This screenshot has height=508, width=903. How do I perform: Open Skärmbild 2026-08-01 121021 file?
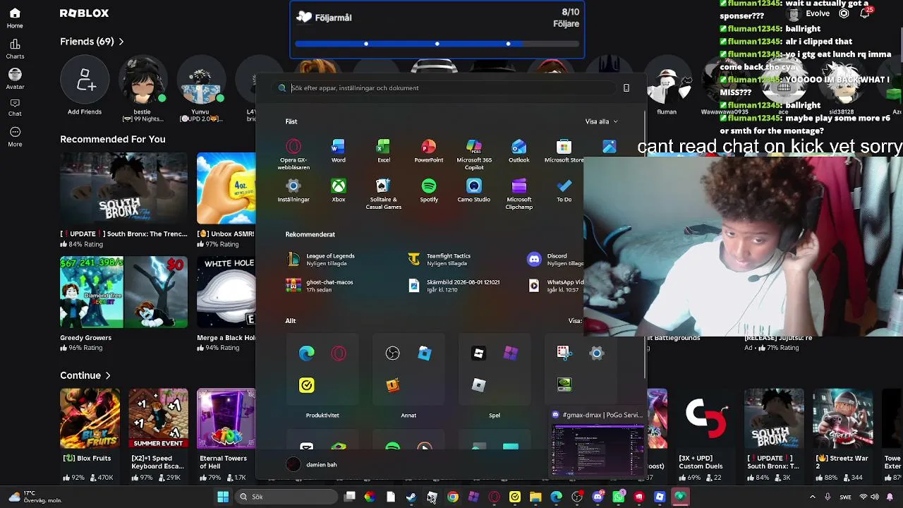(x=454, y=286)
